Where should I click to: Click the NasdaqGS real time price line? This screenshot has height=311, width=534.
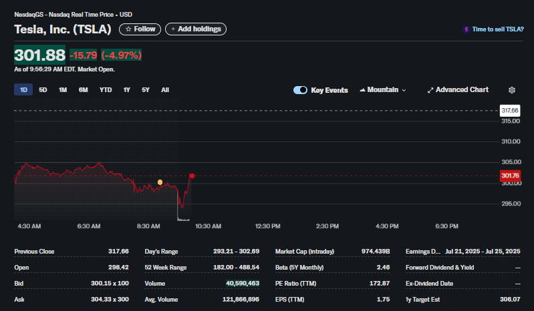pos(74,15)
